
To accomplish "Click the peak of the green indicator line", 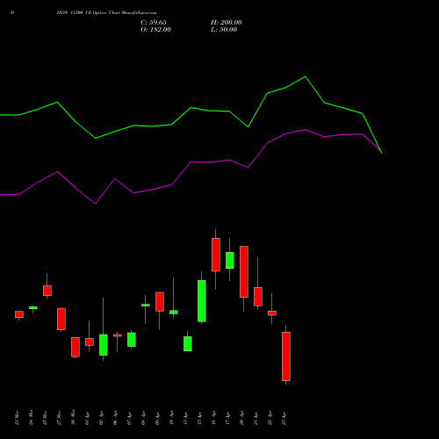I will [306, 76].
